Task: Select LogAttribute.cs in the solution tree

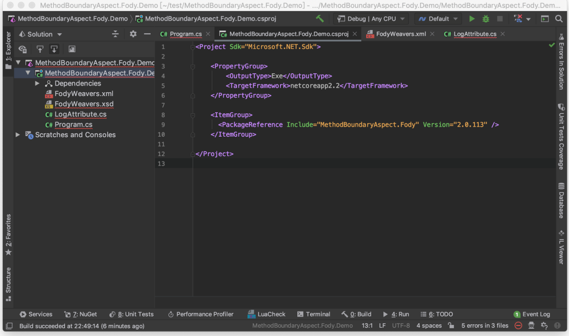Action: 81,114
